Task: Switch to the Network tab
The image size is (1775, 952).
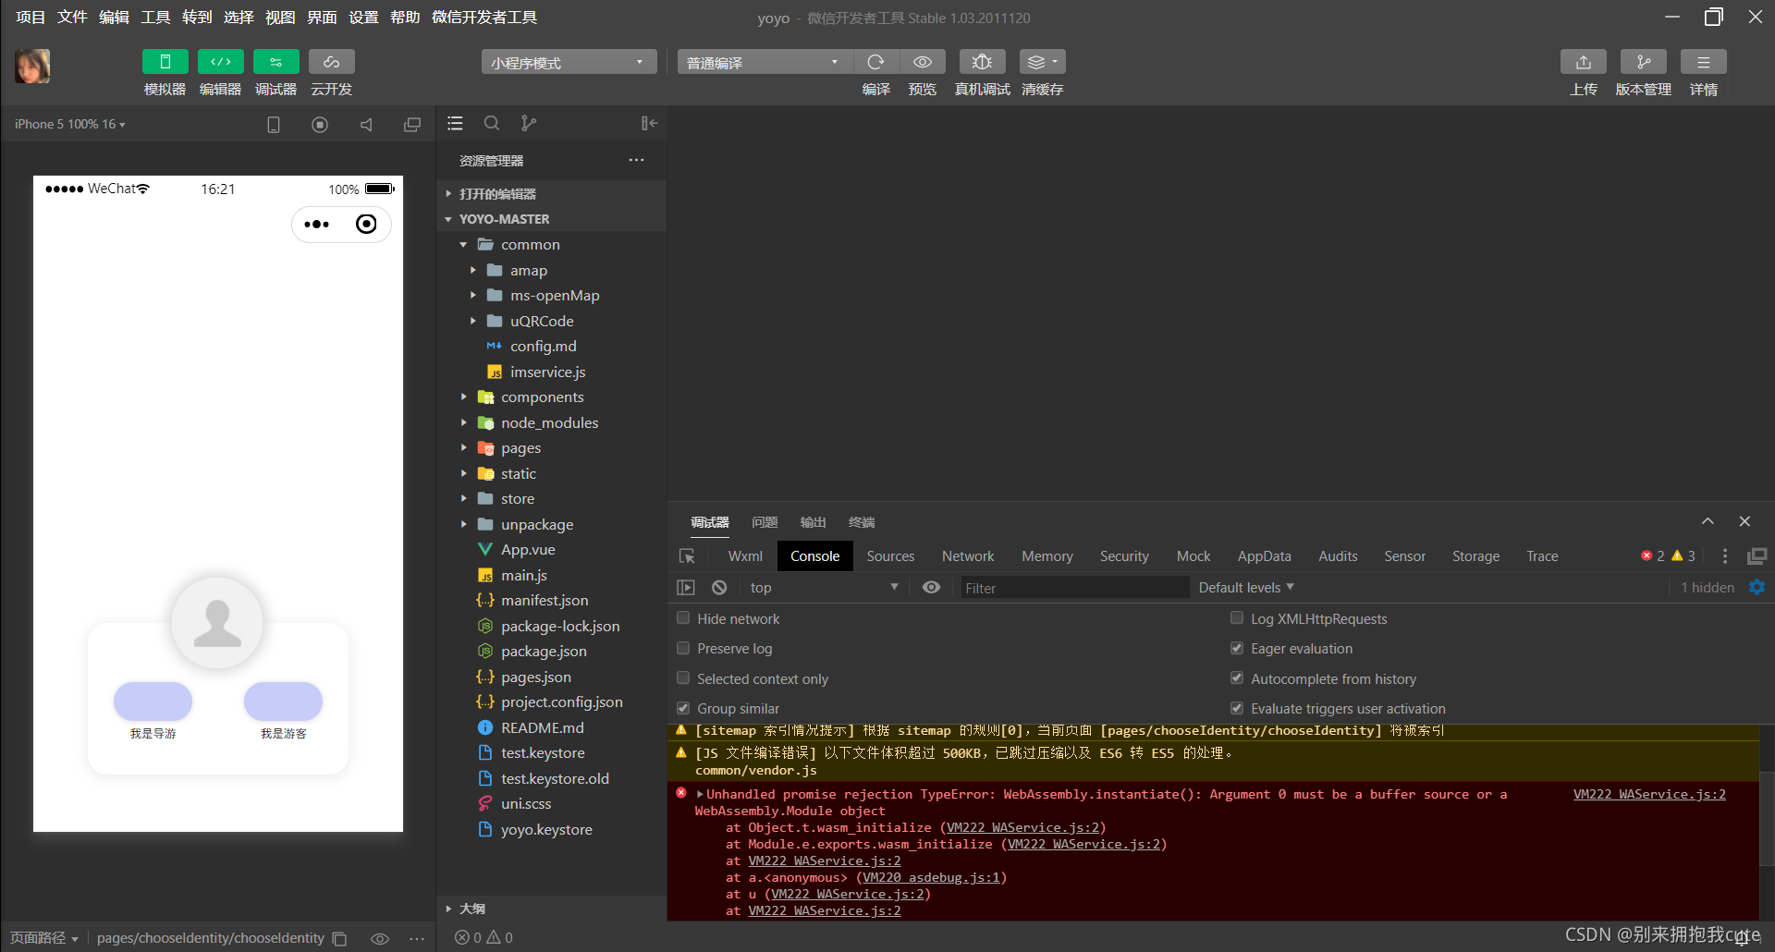Action: (968, 556)
